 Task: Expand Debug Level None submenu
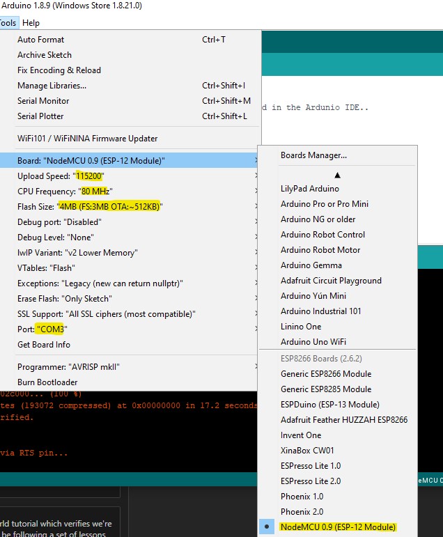click(130, 238)
